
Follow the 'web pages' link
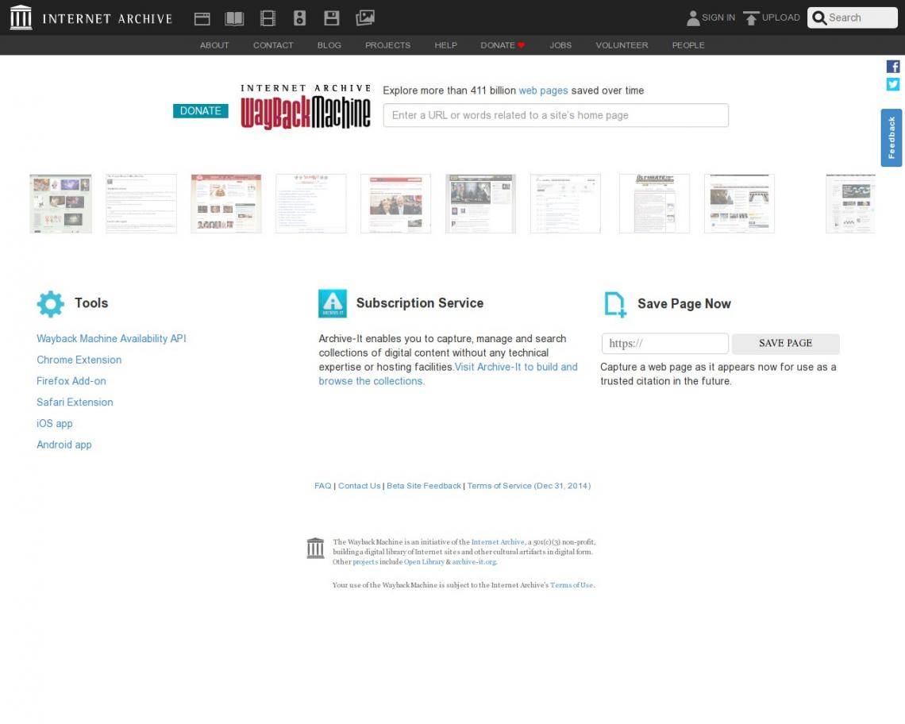(543, 90)
